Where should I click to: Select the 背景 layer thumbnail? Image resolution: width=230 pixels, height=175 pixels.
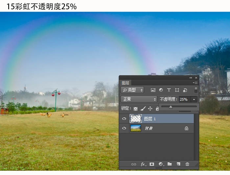tap(136, 128)
